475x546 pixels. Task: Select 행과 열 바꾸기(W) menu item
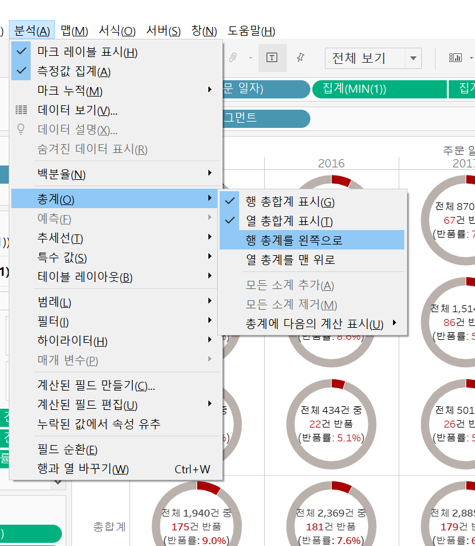tap(116, 469)
